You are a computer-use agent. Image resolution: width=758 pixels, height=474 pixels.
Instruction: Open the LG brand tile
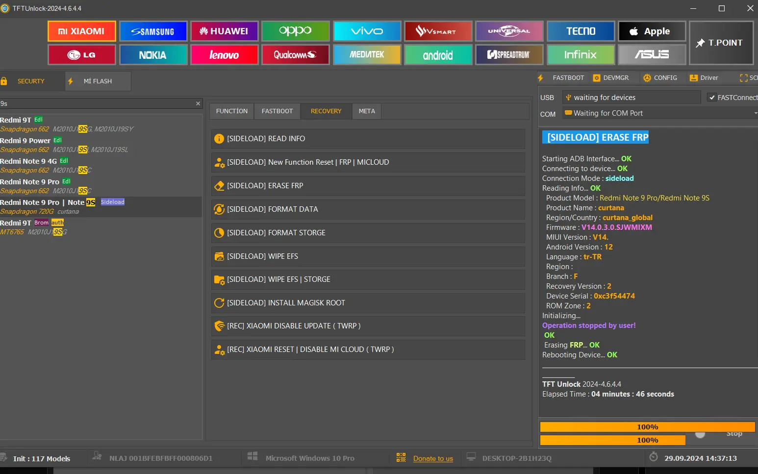[x=82, y=55]
